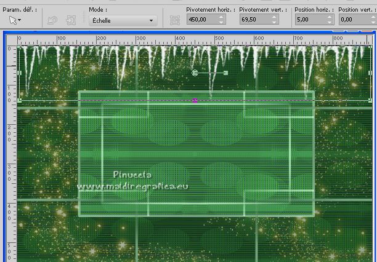Open the Mode dropdown showing Échelle
The height and width of the screenshot is (262, 377).
pos(123,21)
